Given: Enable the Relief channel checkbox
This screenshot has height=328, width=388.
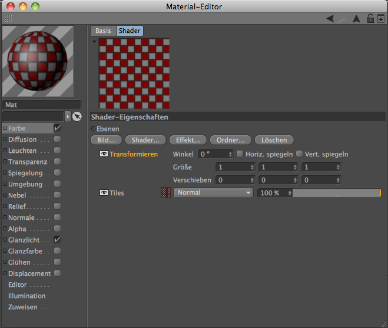Looking at the screenshot, I should 57,206.
